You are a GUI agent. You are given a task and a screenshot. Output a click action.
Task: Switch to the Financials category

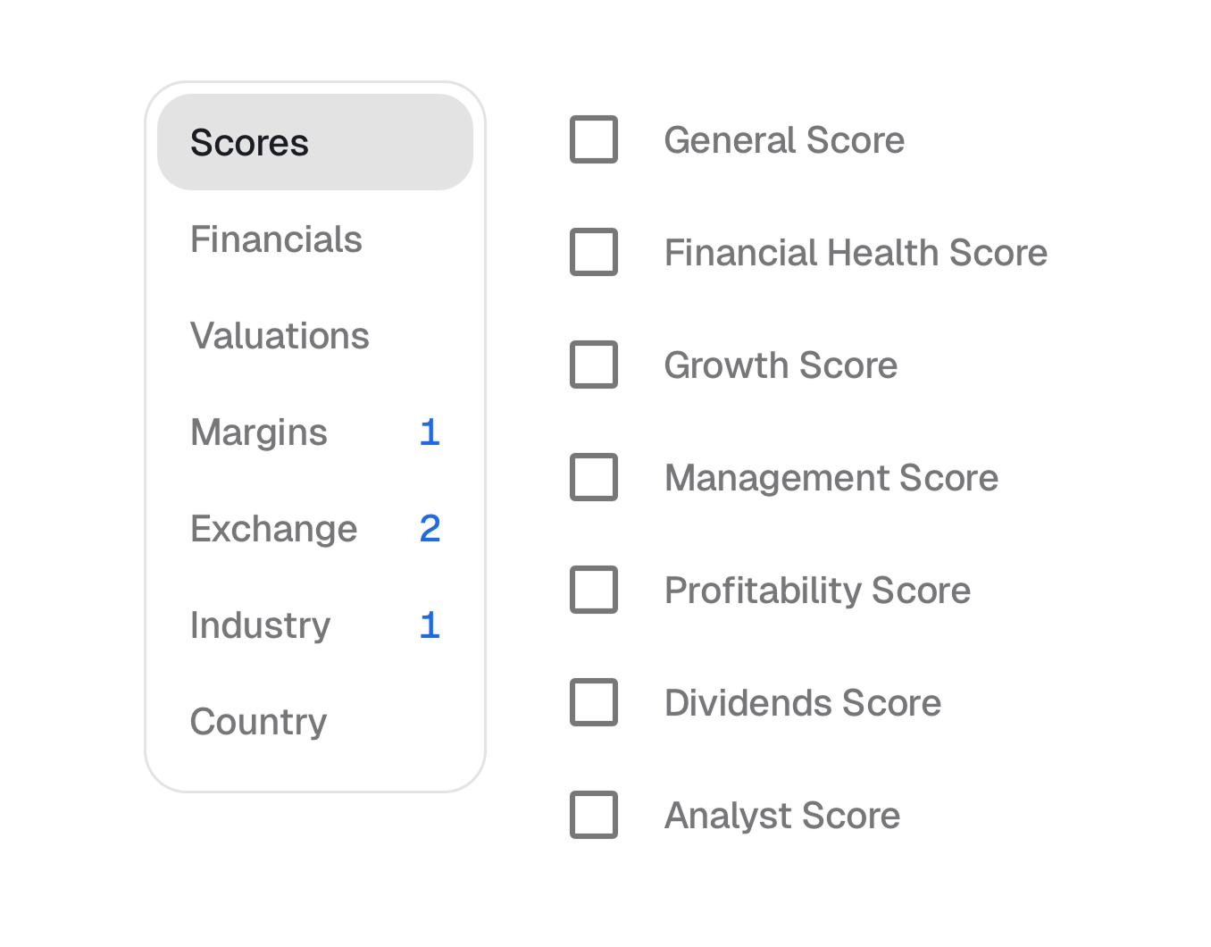[277, 239]
